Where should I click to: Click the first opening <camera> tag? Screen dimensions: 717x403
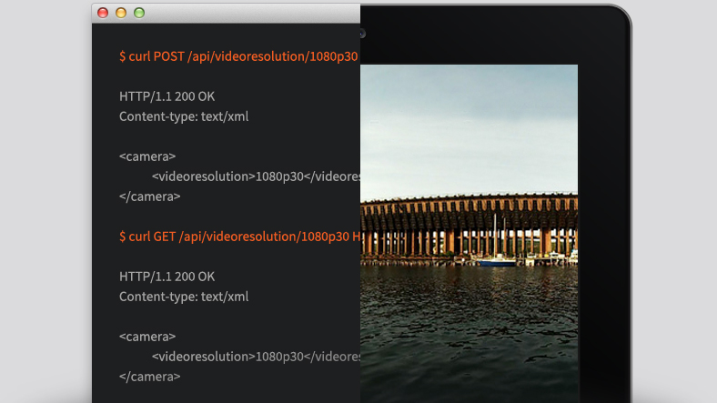[x=147, y=156]
